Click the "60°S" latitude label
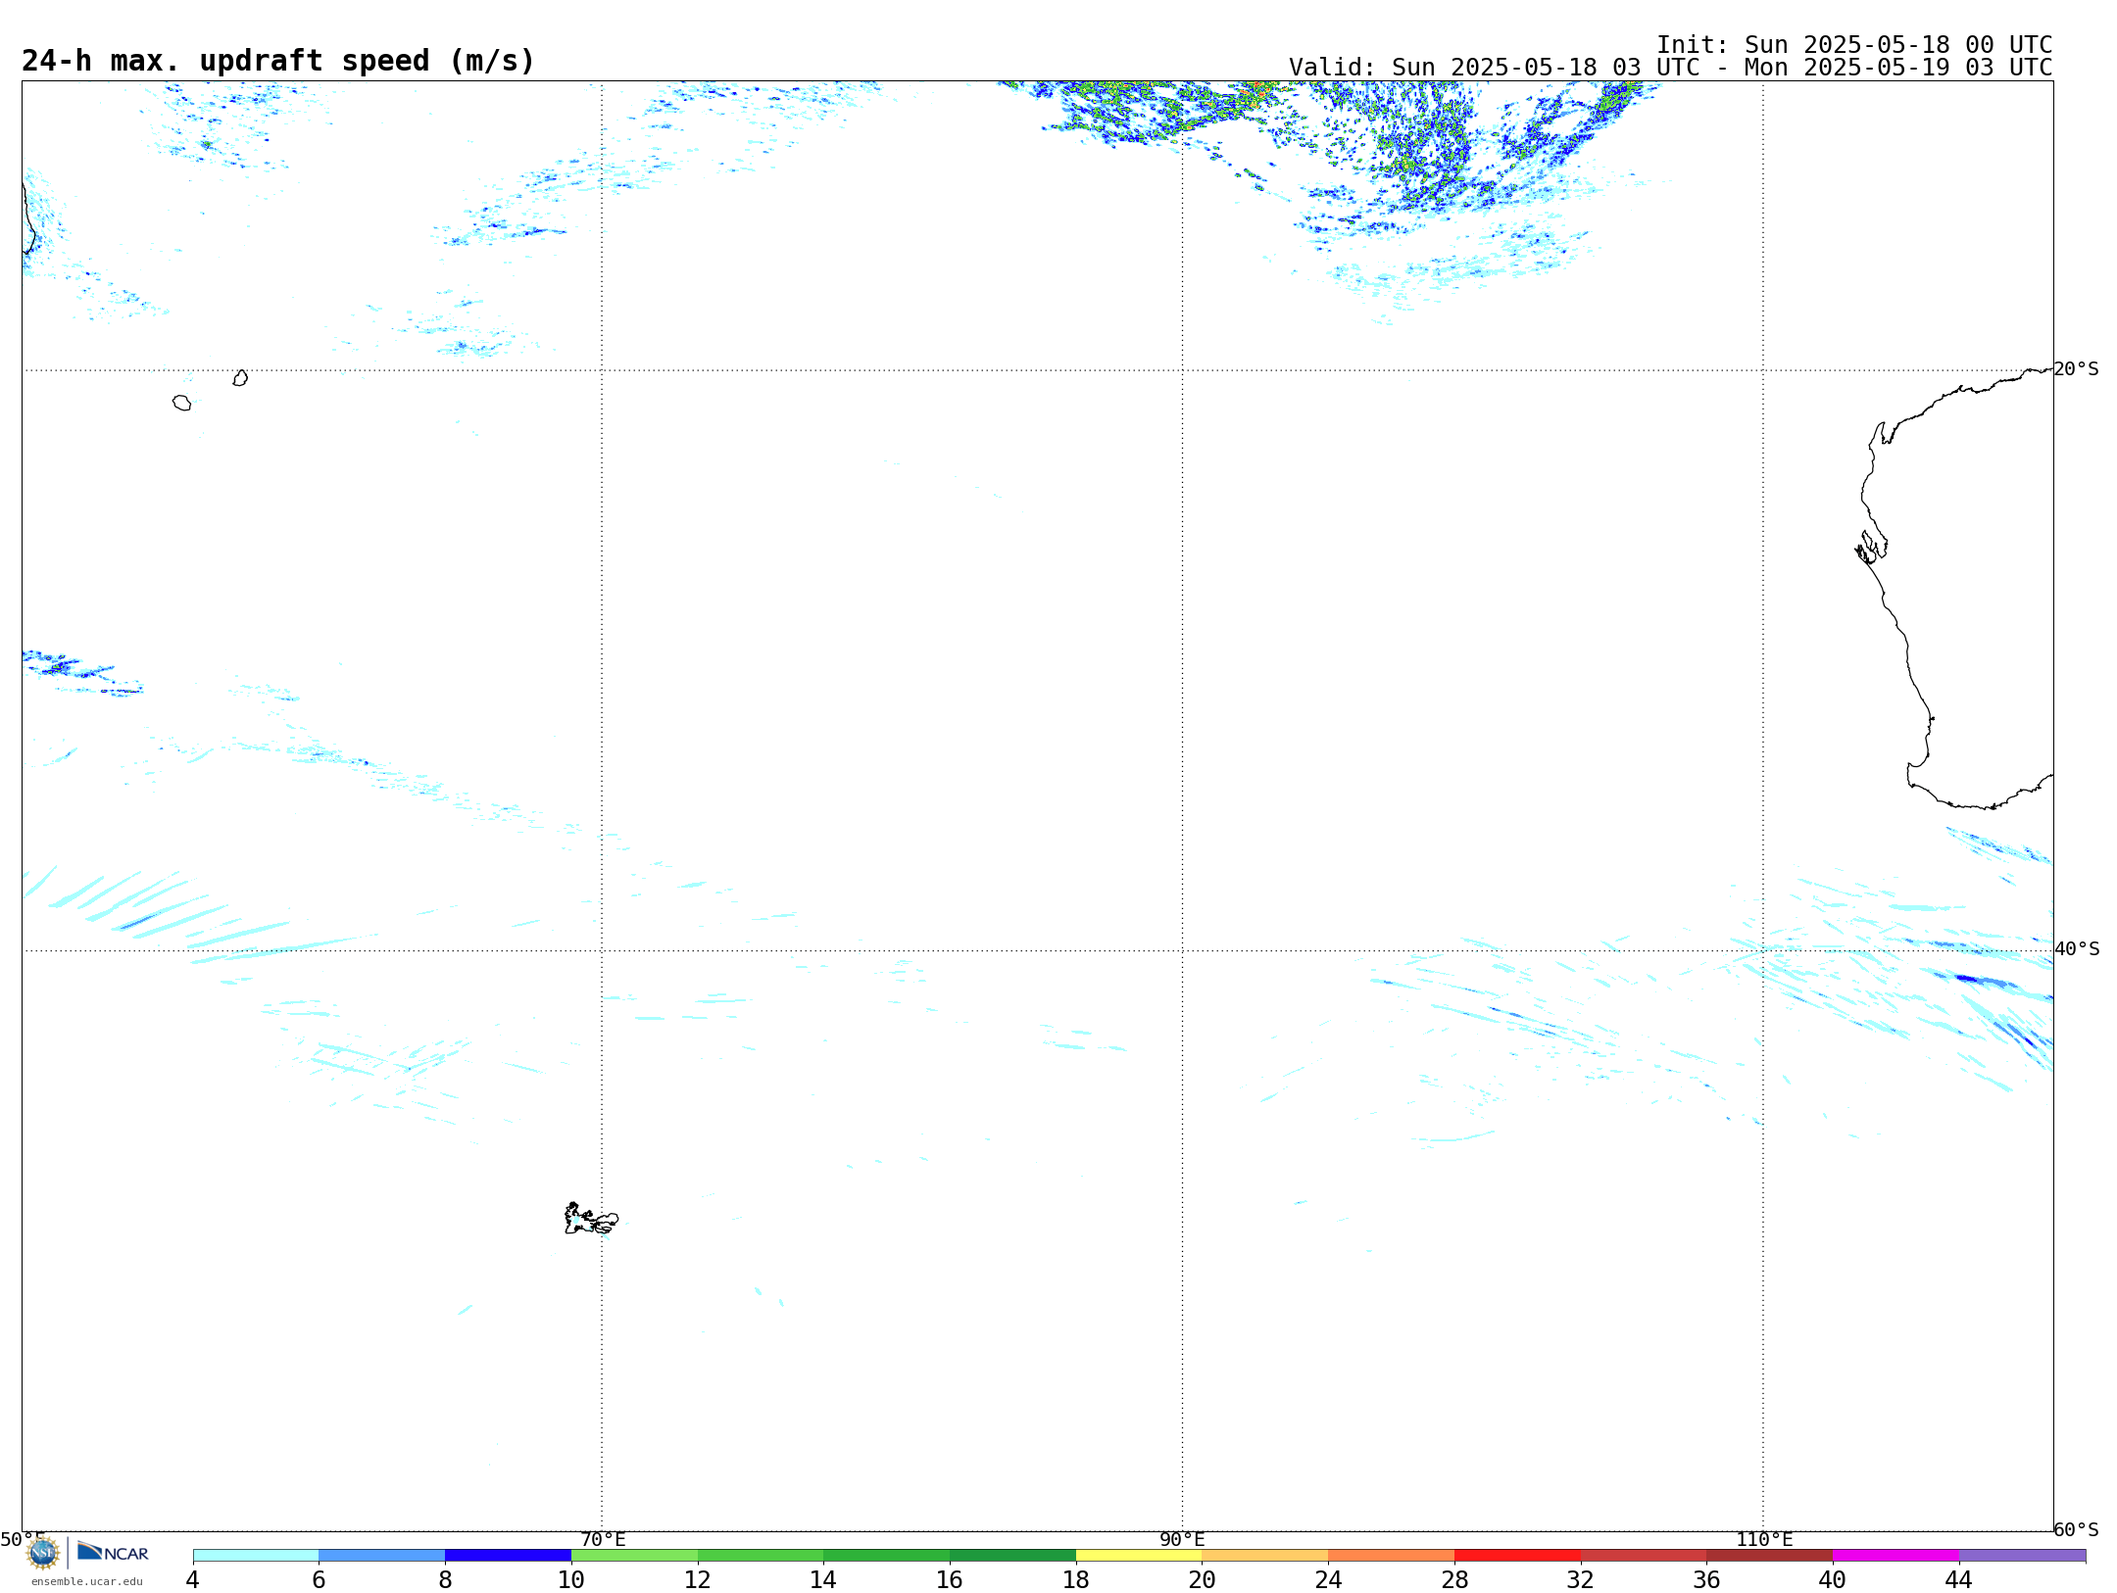The width and height of the screenshot is (2117, 1593). pos(2076,1529)
